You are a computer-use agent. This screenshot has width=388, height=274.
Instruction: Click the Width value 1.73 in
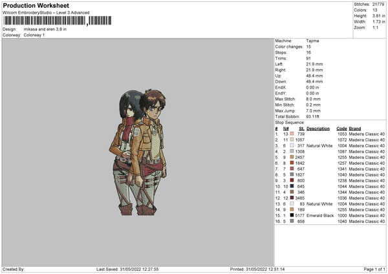378,22
